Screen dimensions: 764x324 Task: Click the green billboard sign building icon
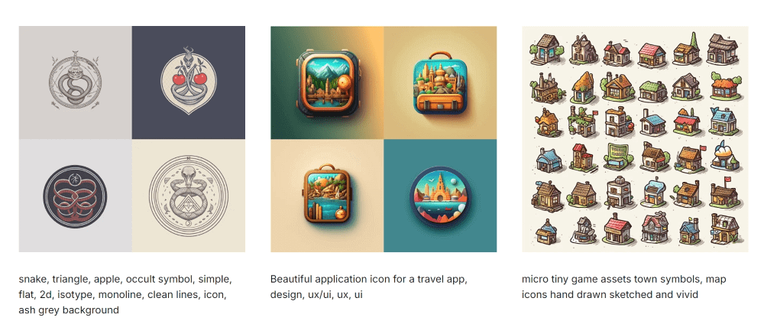pos(617,157)
